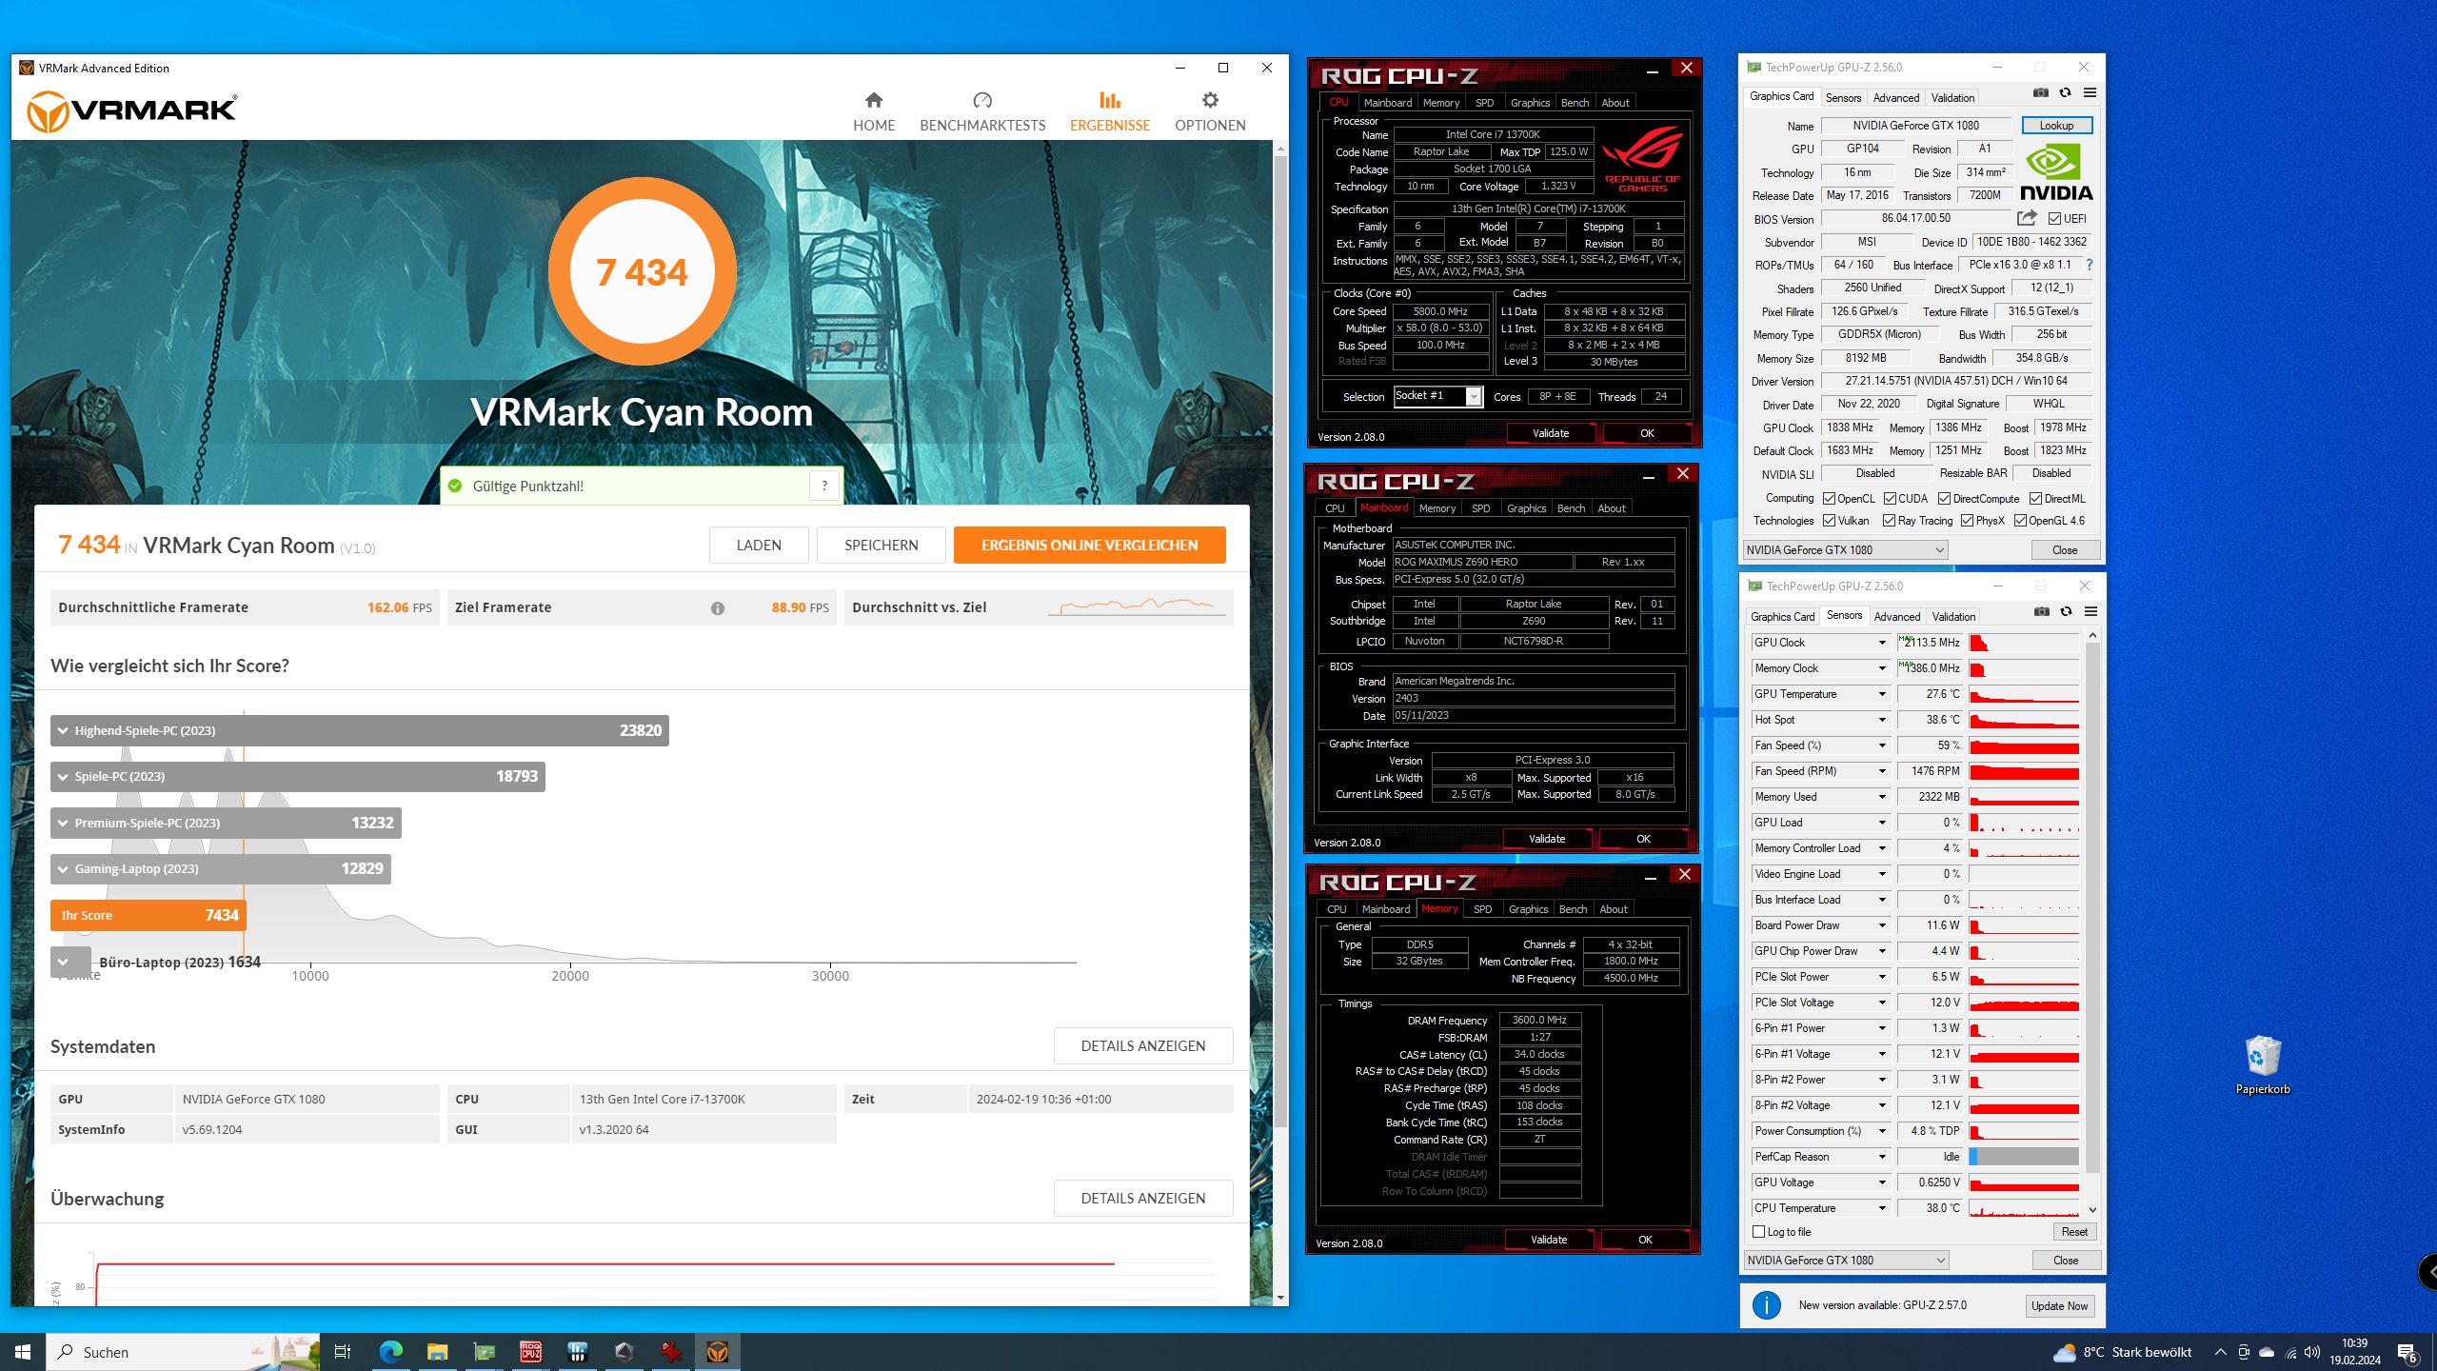This screenshot has height=1371, width=2437.
Task: Open the Bench tab in top CPU-Z window
Action: pos(1575,103)
